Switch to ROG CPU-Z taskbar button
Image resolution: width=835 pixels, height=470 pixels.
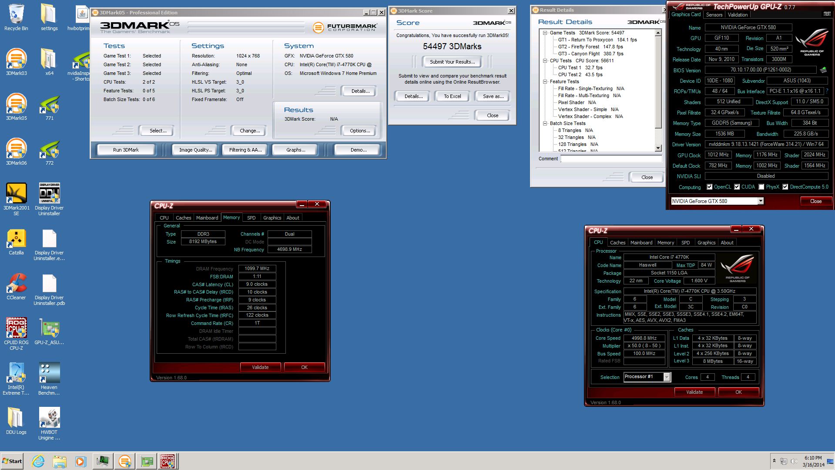[168, 461]
